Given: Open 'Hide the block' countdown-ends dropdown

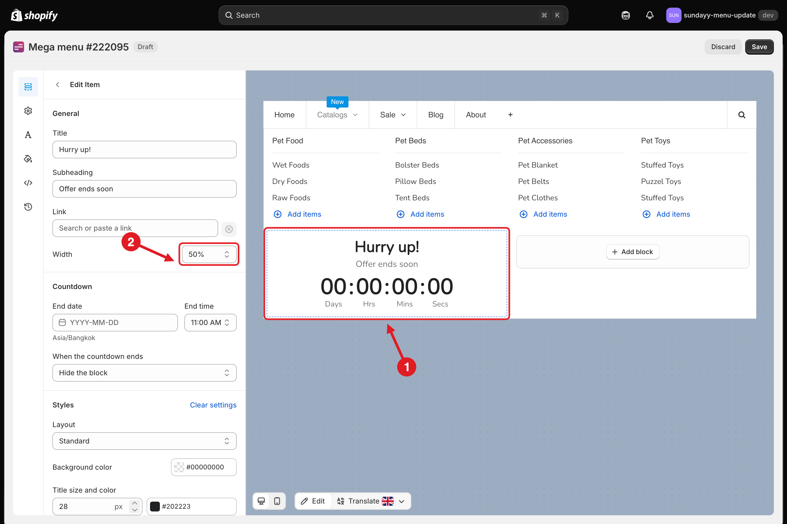Looking at the screenshot, I should point(145,373).
